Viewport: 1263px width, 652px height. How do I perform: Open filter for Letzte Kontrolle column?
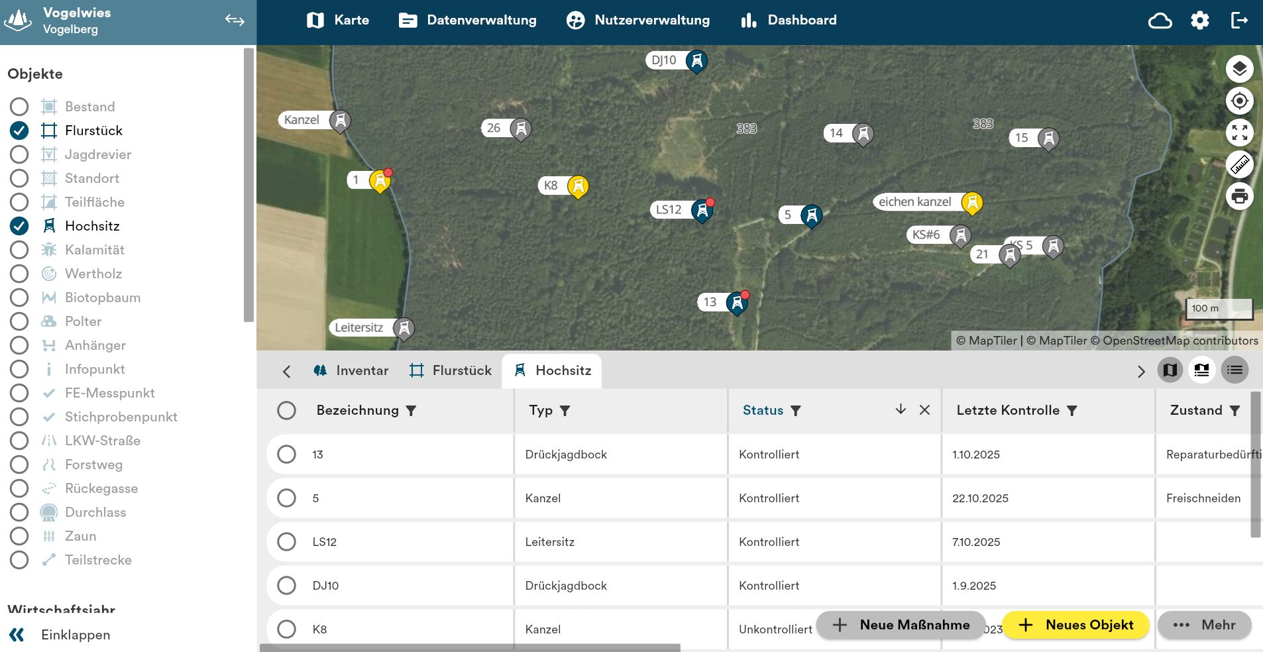(x=1071, y=411)
